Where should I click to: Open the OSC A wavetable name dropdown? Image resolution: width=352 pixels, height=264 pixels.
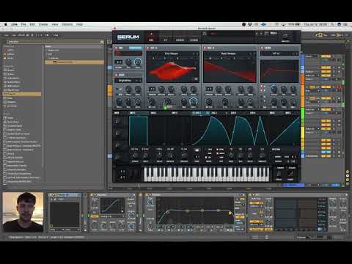click(x=172, y=54)
